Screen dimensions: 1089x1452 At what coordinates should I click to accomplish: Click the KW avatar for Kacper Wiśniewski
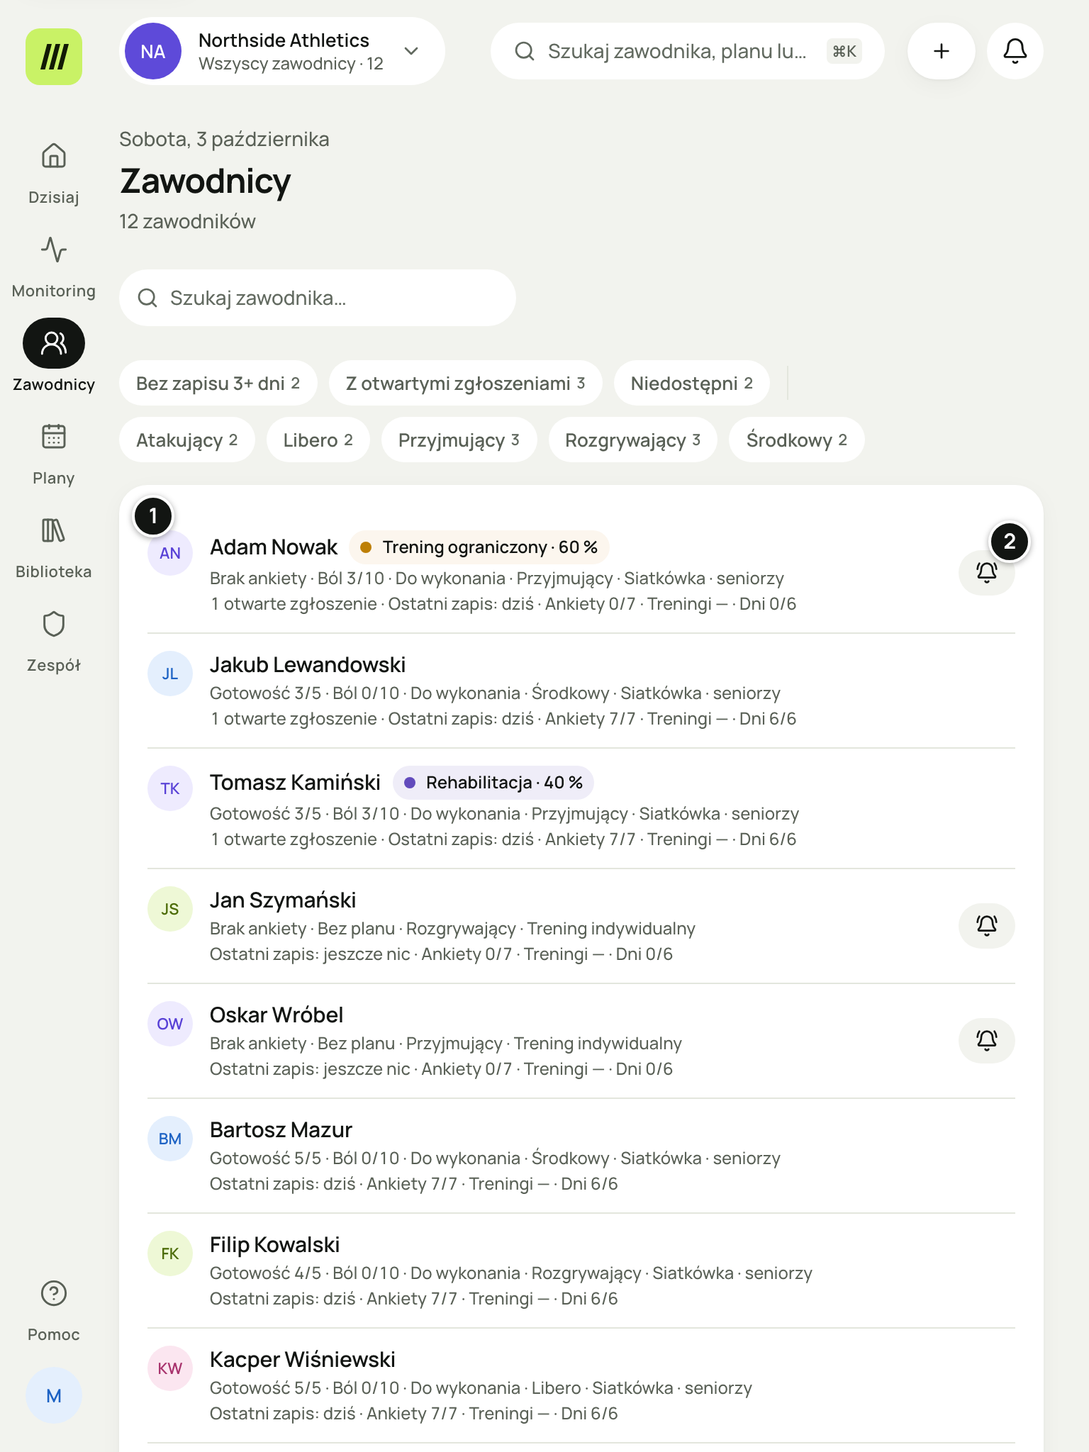[x=170, y=1368]
